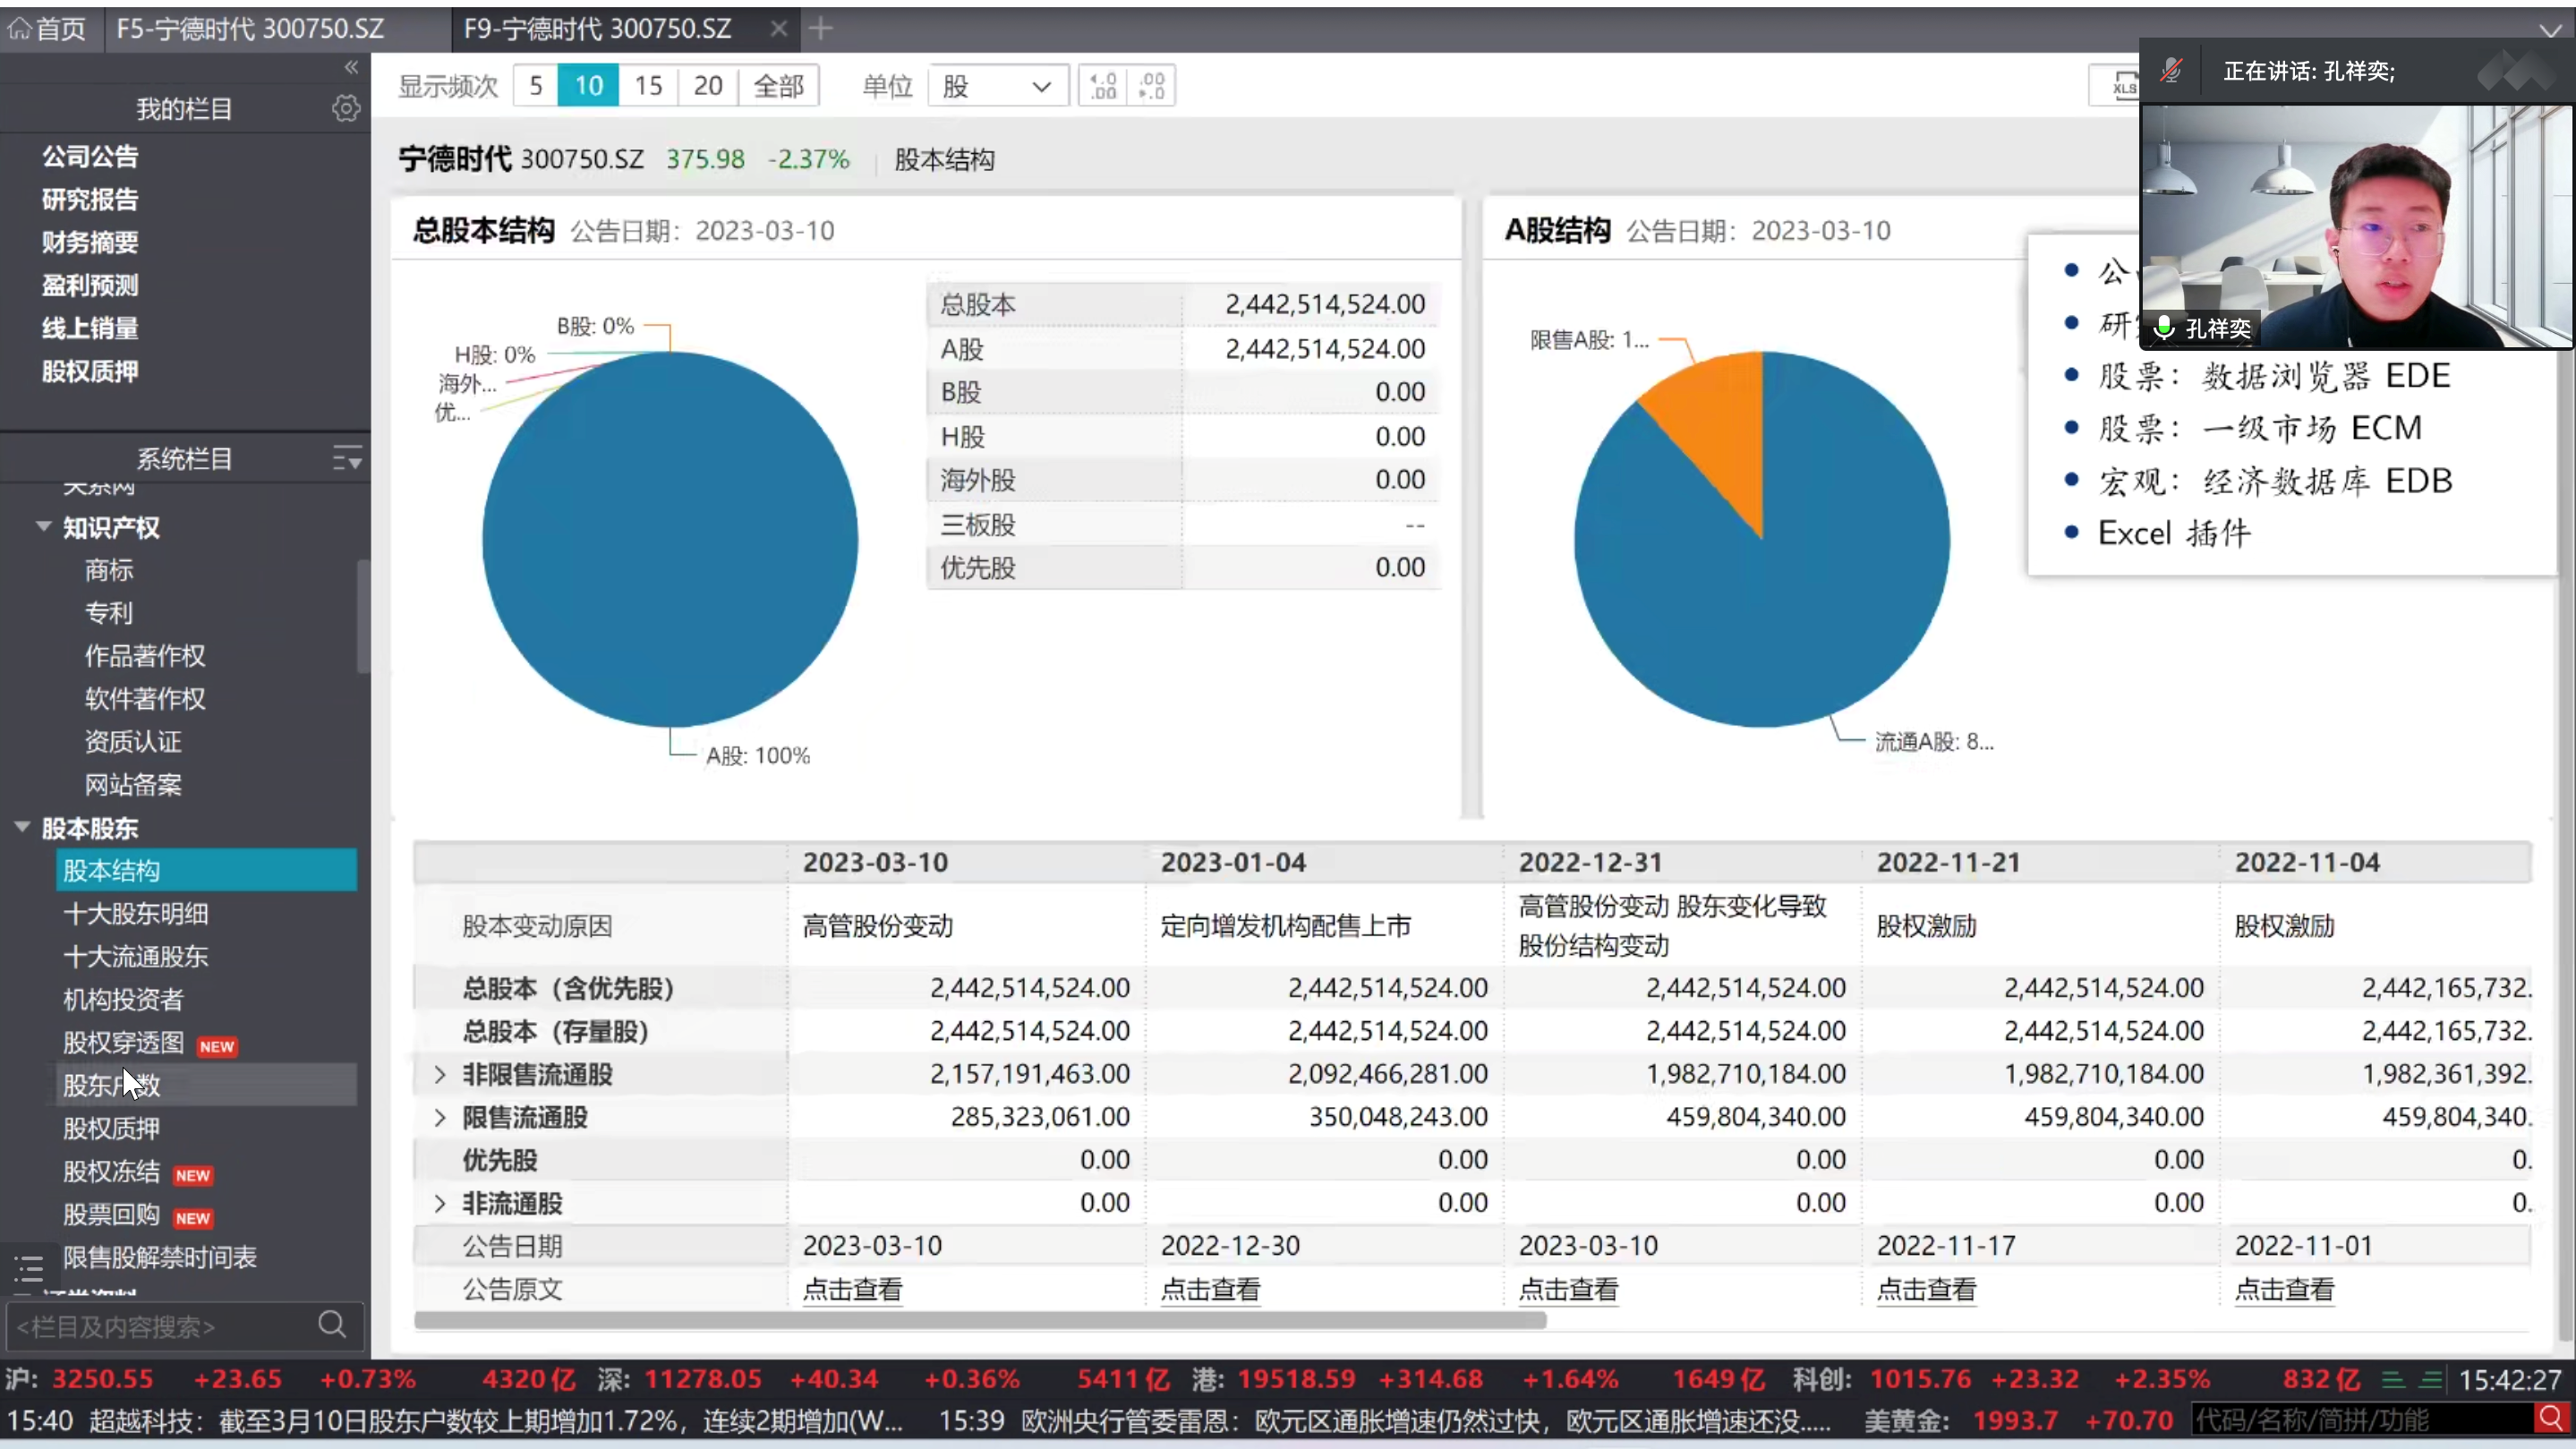Open new tab with plus icon
This screenshot has height=1449, width=2576.
click(820, 29)
